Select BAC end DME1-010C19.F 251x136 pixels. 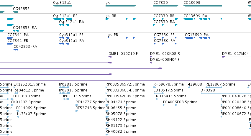[x=123, y=54]
